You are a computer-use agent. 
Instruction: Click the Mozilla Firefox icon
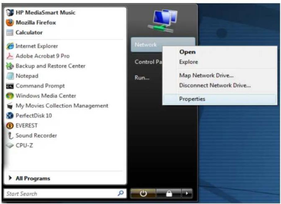pyautogui.click(x=10, y=23)
